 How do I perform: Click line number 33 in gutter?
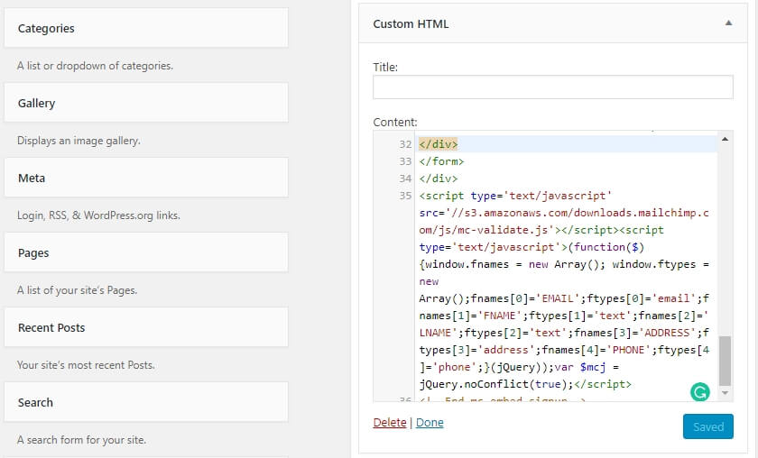pyautogui.click(x=405, y=161)
